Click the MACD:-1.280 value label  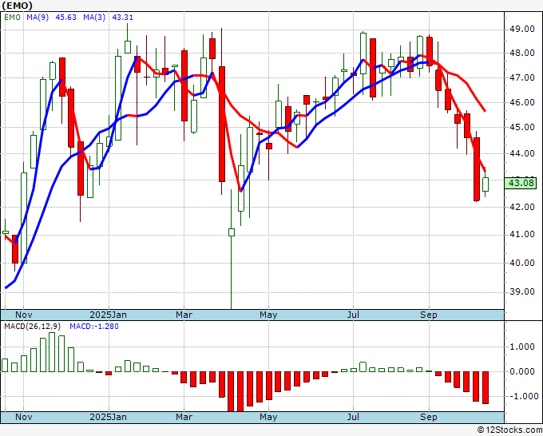click(x=94, y=327)
